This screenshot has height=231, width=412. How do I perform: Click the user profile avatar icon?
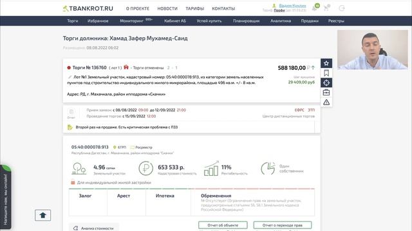click(x=274, y=6)
